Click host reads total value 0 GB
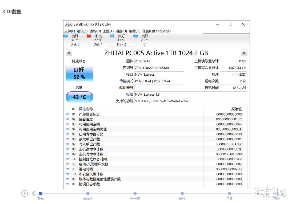292x204 pixels. coord(234,61)
